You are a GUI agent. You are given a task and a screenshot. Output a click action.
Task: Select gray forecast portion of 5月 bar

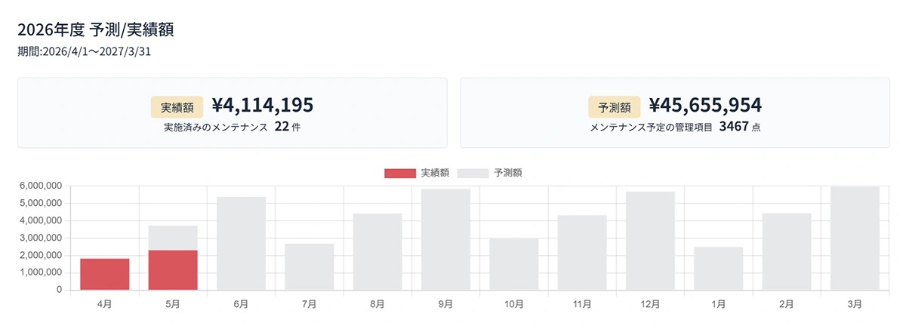pyautogui.click(x=173, y=238)
